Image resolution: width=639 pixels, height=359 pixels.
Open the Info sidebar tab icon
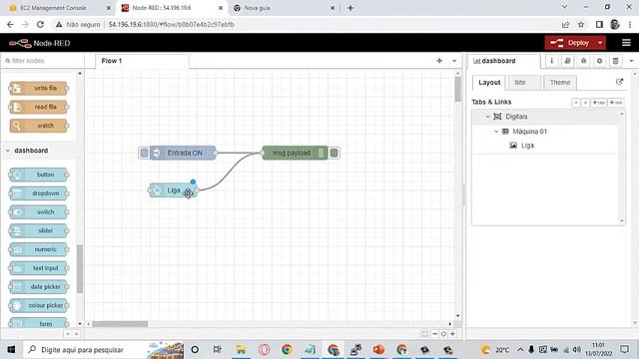coord(552,61)
